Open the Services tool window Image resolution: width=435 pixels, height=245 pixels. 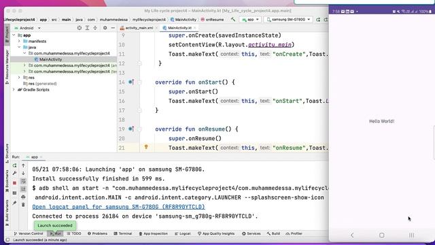[x=251, y=233]
